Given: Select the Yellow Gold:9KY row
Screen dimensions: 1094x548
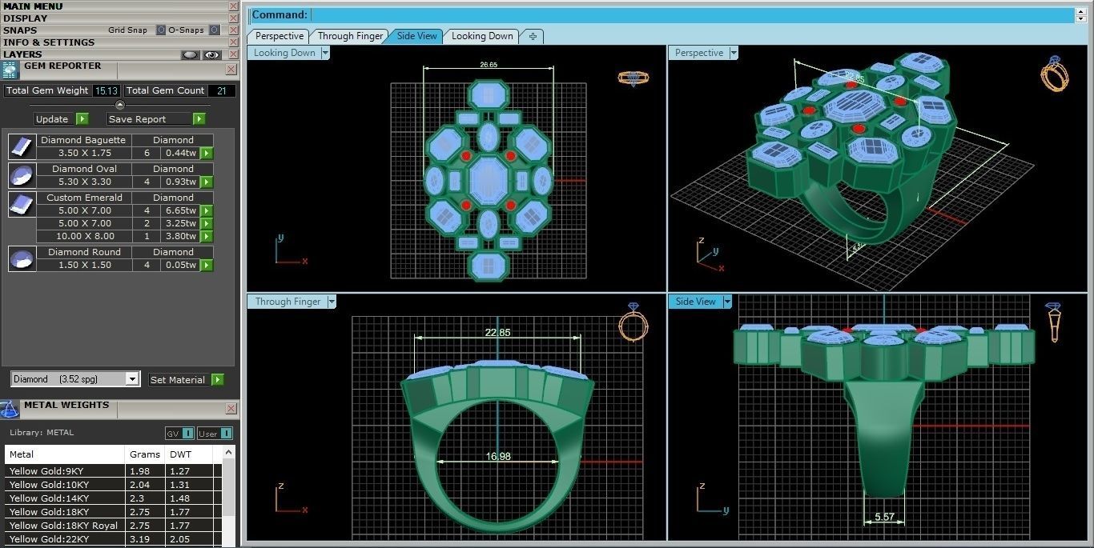Looking at the screenshot, I should click(113, 471).
